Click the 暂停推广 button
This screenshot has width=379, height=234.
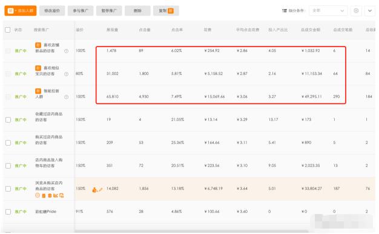[x=109, y=11]
